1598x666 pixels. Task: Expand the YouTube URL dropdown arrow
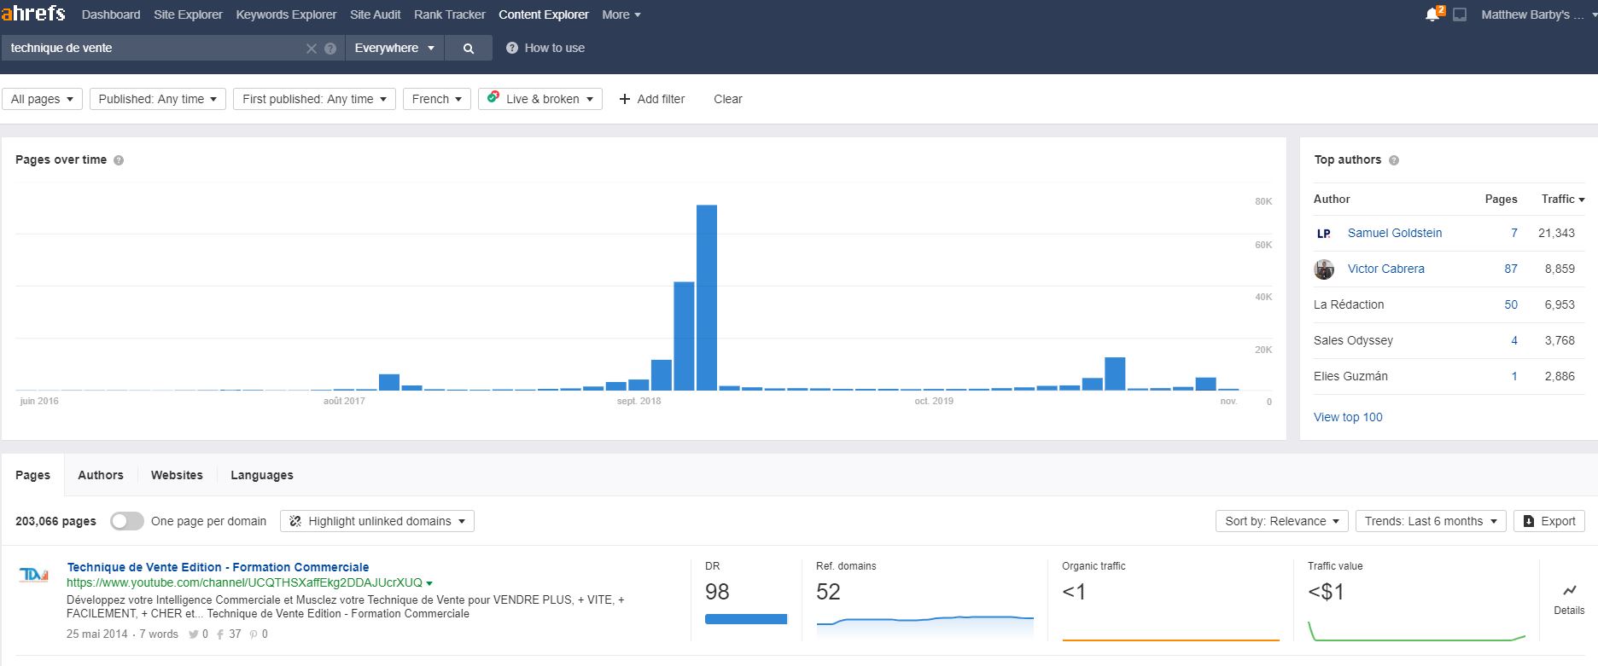pos(429,583)
